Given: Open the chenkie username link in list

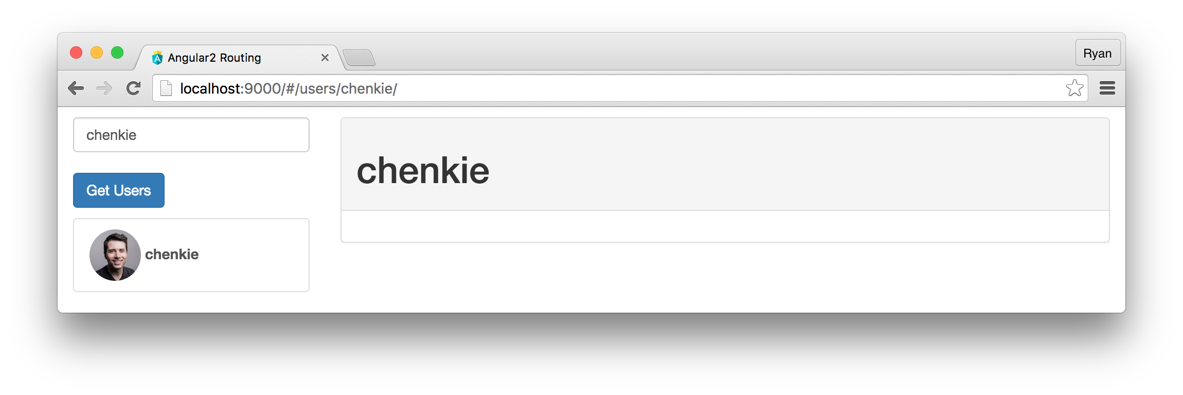Looking at the screenshot, I should (172, 255).
